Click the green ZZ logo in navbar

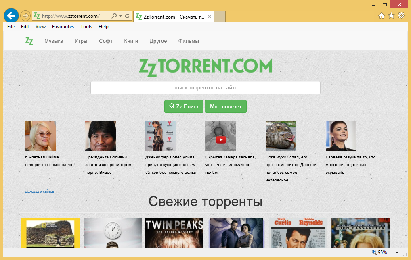point(29,41)
